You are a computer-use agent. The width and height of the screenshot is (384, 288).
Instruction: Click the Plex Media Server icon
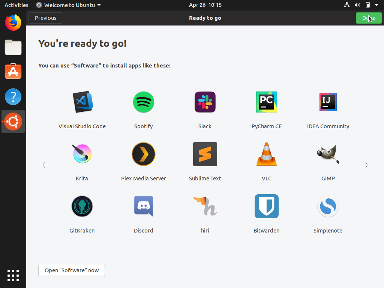(144, 154)
